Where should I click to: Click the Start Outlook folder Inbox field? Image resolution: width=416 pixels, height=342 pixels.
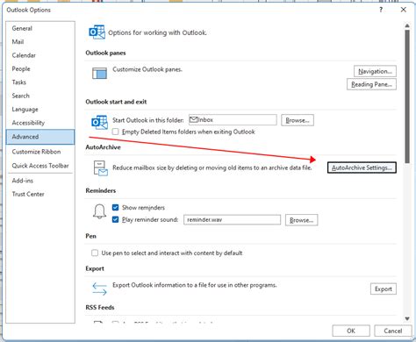(x=233, y=120)
